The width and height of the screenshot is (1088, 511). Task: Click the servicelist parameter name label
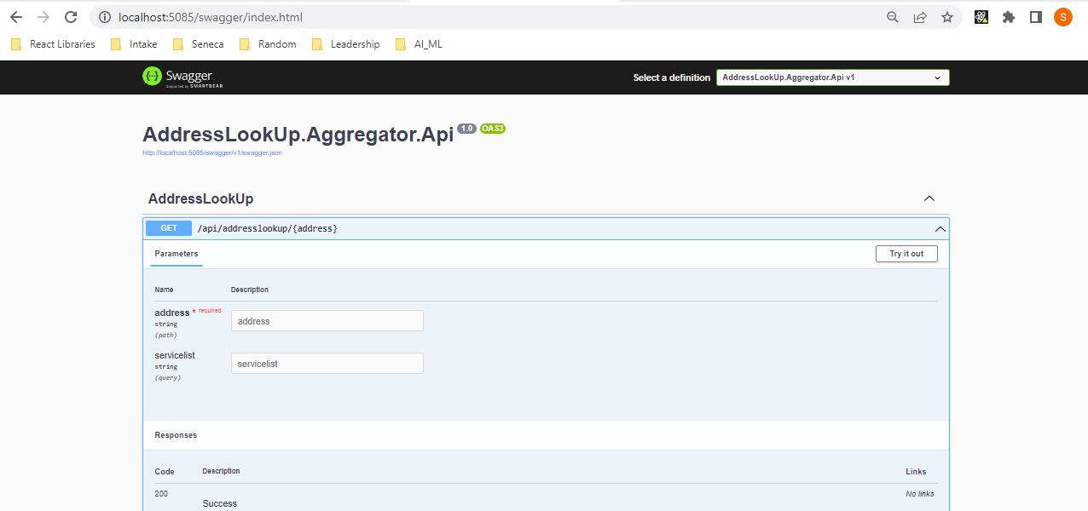(x=175, y=355)
